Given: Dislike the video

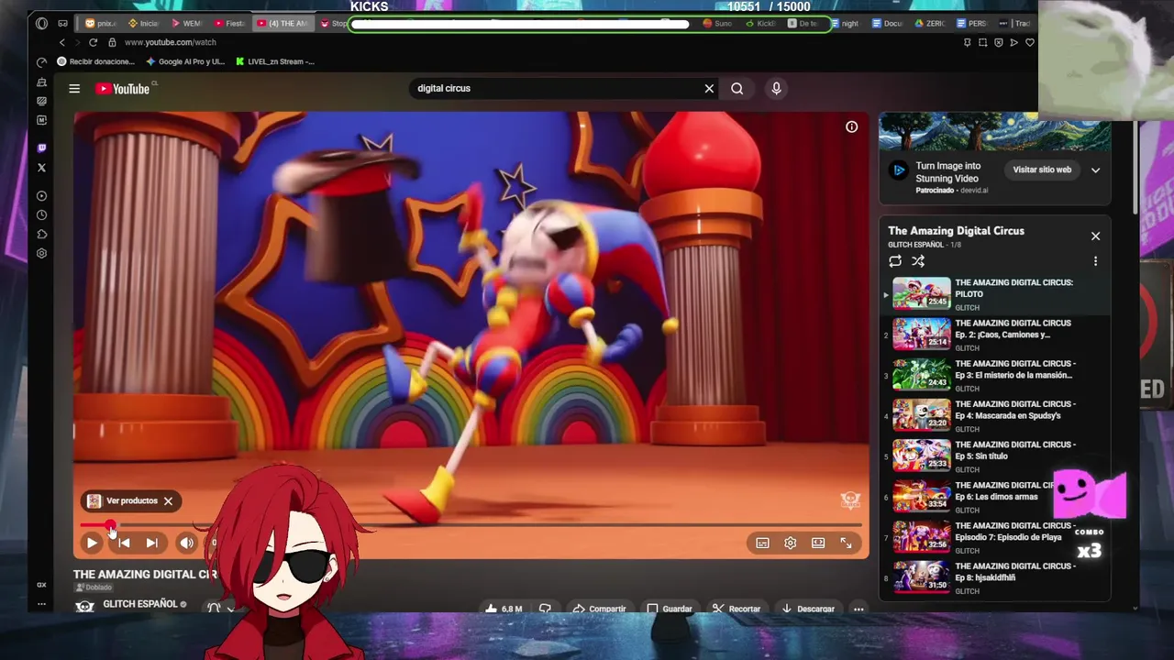Looking at the screenshot, I should click(x=545, y=609).
